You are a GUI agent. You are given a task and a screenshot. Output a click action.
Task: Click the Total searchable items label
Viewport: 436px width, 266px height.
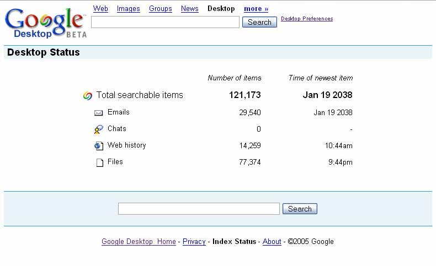140,95
